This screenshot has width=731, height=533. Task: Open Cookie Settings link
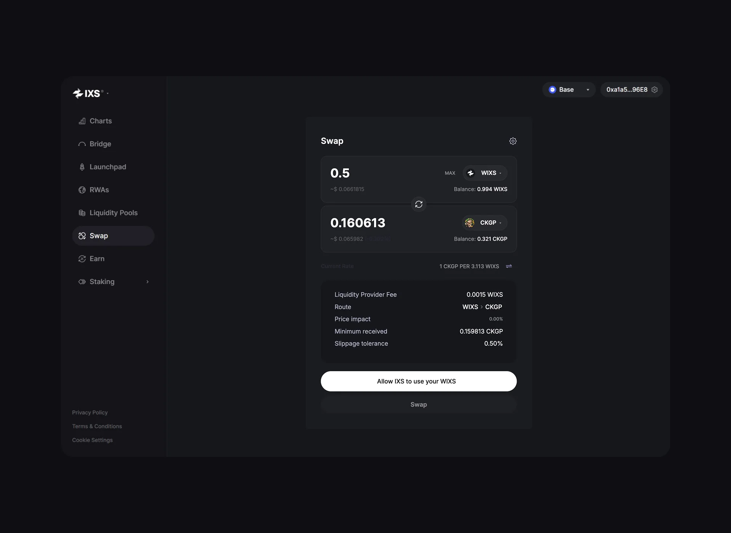93,440
